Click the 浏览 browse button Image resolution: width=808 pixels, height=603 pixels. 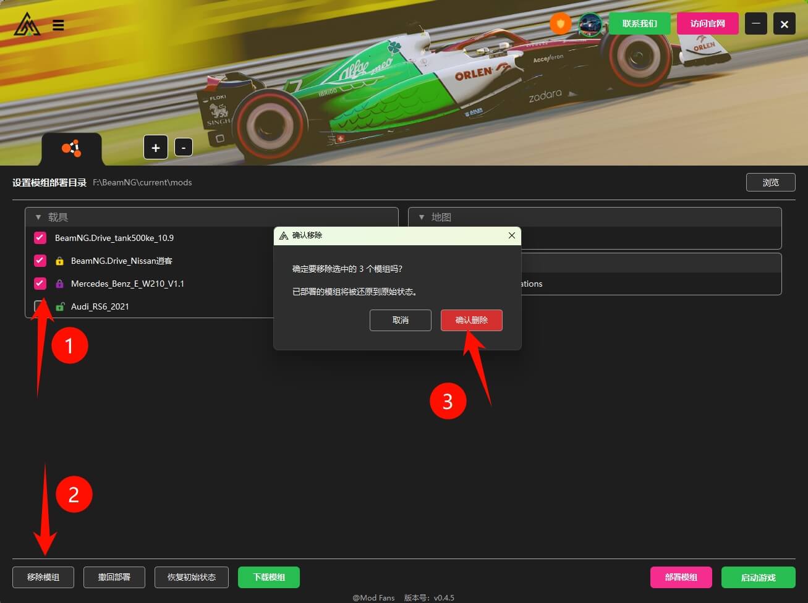pos(770,182)
